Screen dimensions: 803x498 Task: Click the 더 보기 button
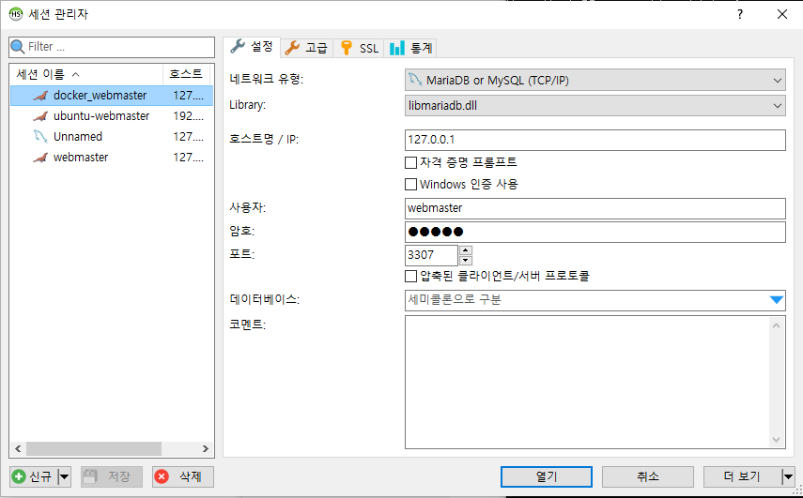[743, 476]
